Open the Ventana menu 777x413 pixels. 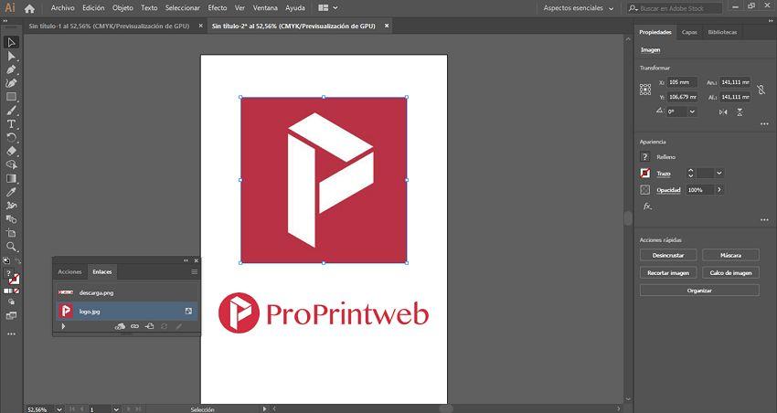(x=265, y=8)
